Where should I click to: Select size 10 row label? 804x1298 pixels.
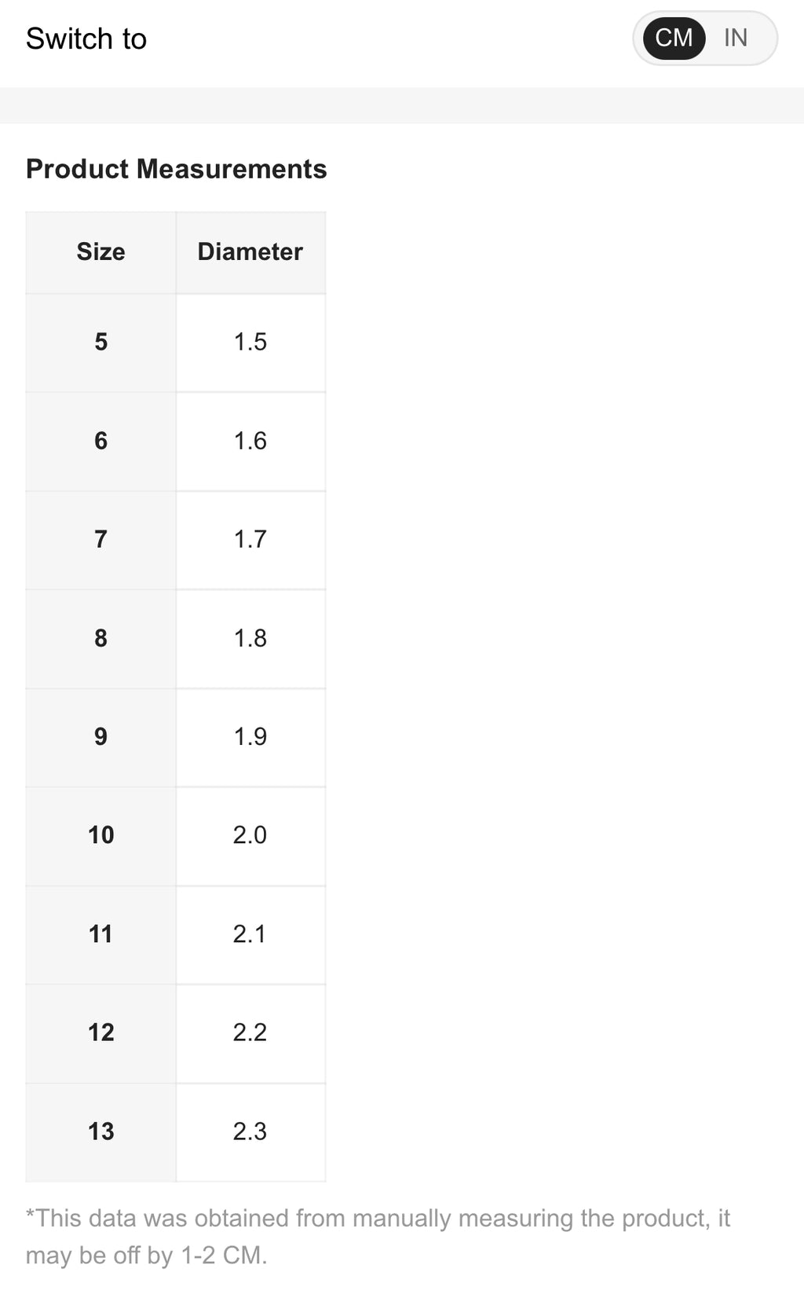(101, 836)
